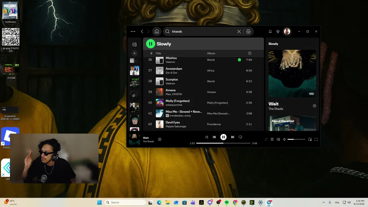
Task: Go forward with Spotify's forward arrow
Action: click(148, 32)
